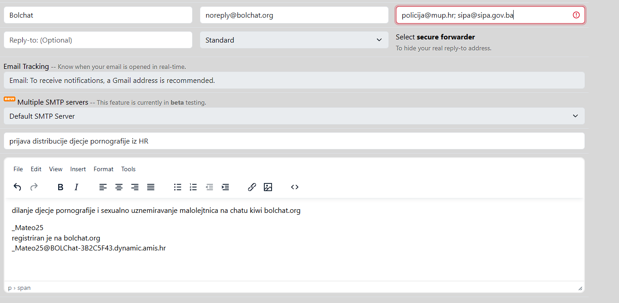Click the dynamic.amis.hr hostname line
Image resolution: width=619 pixels, height=303 pixels.
click(x=89, y=248)
